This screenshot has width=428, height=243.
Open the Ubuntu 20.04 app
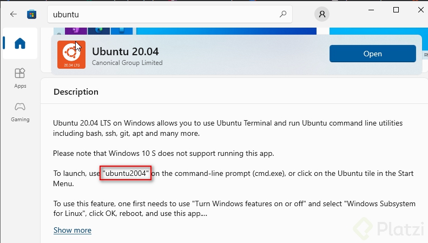pyautogui.click(x=373, y=54)
